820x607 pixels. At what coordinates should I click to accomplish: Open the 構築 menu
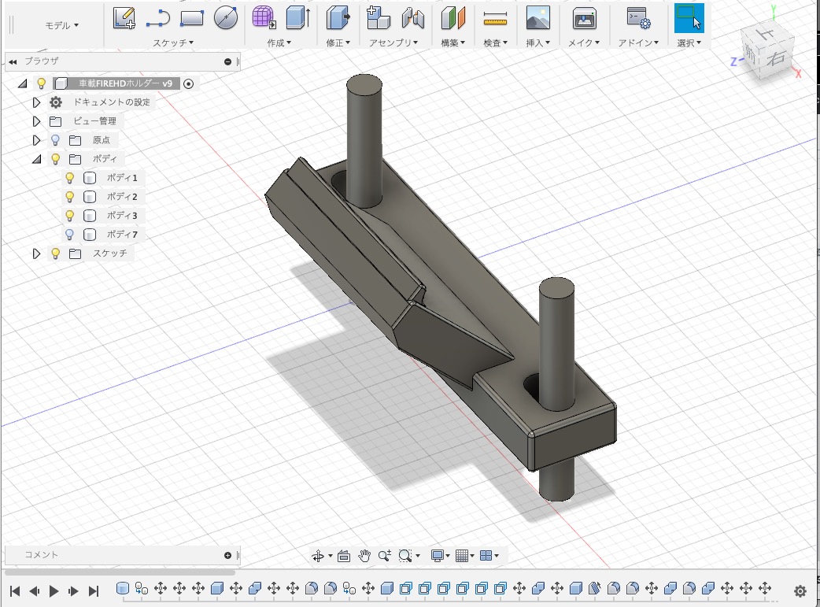pos(452,43)
